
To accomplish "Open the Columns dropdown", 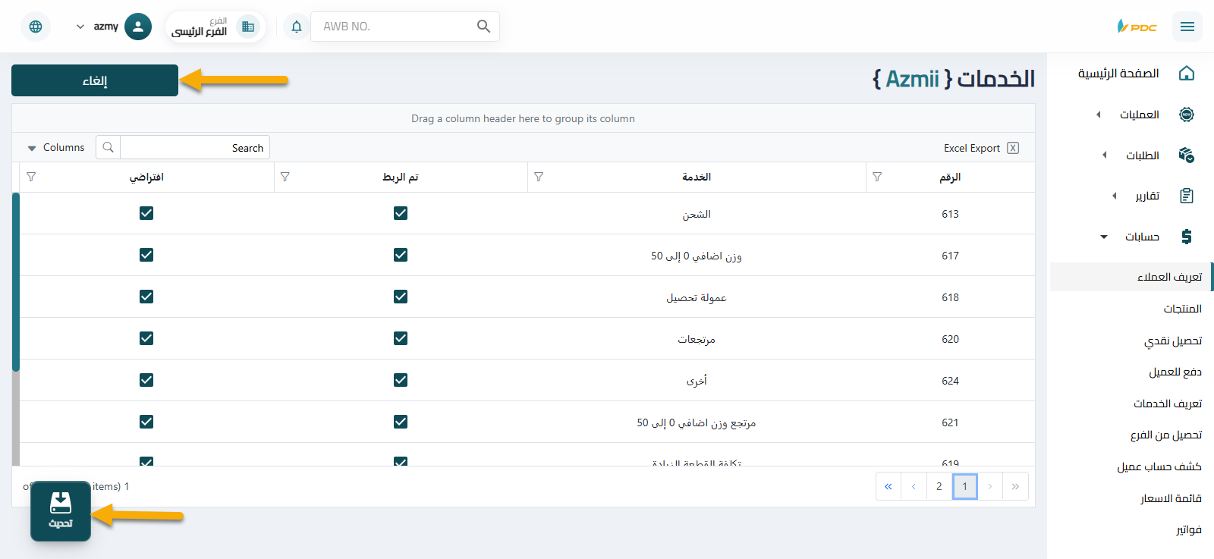I will [x=56, y=148].
